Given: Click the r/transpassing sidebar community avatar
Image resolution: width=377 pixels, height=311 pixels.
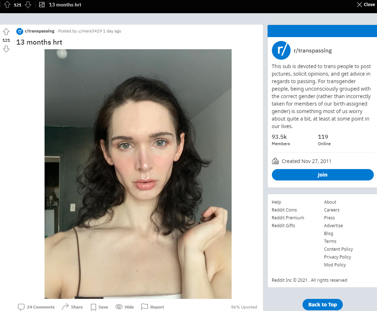Looking at the screenshot, I should 281,50.
